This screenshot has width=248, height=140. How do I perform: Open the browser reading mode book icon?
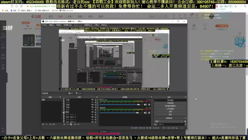[x=21, y=6]
